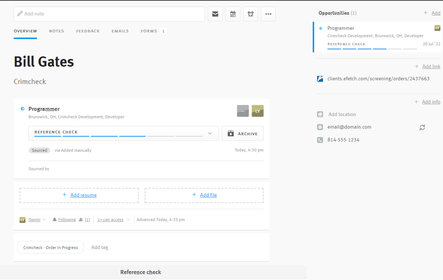The width and height of the screenshot is (443, 280).
Task: View the followers count (1)
Action: click(x=87, y=220)
